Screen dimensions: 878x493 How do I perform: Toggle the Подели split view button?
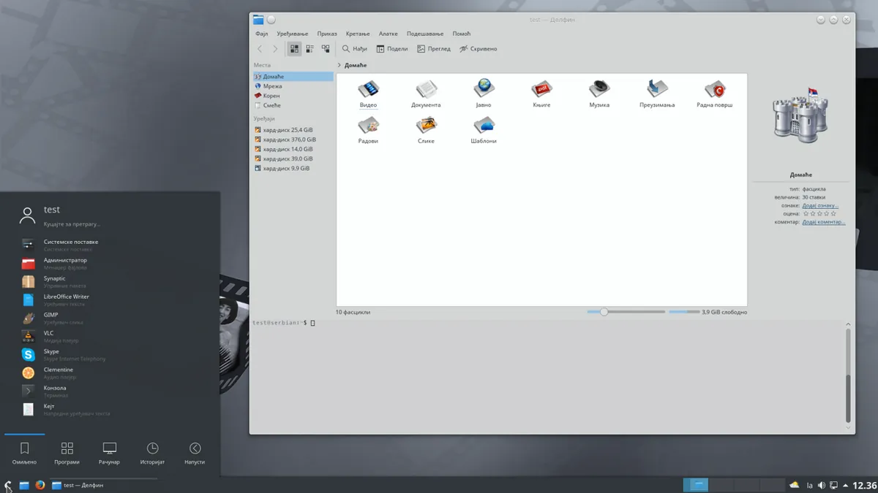[x=392, y=49]
